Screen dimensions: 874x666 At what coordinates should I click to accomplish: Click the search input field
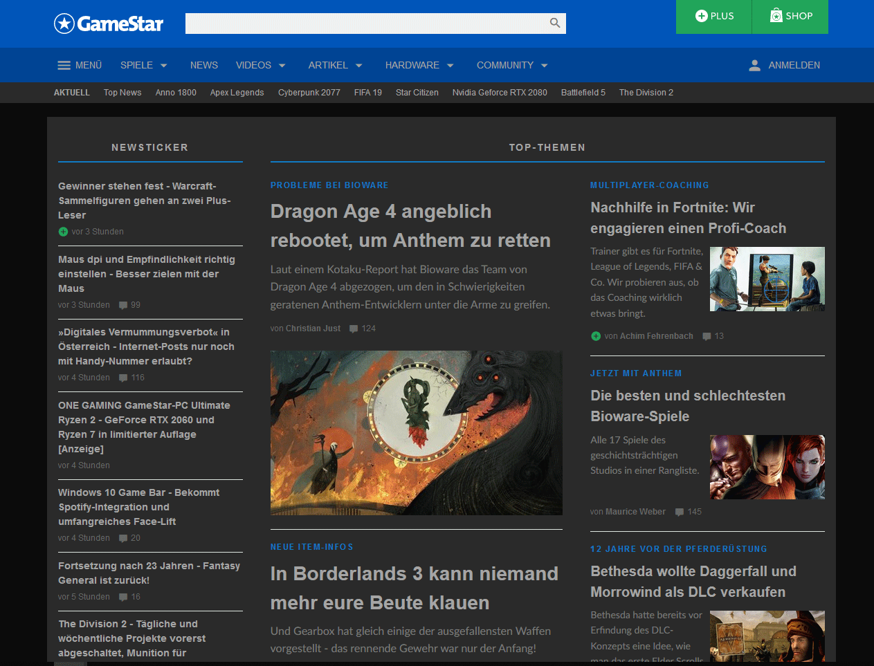pos(364,23)
